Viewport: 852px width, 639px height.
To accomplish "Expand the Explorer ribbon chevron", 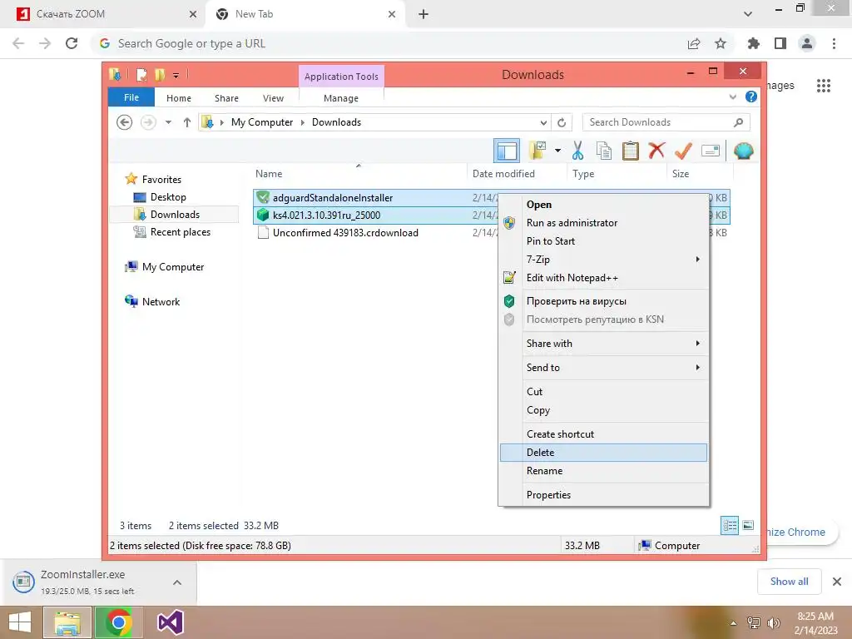I will coord(732,97).
